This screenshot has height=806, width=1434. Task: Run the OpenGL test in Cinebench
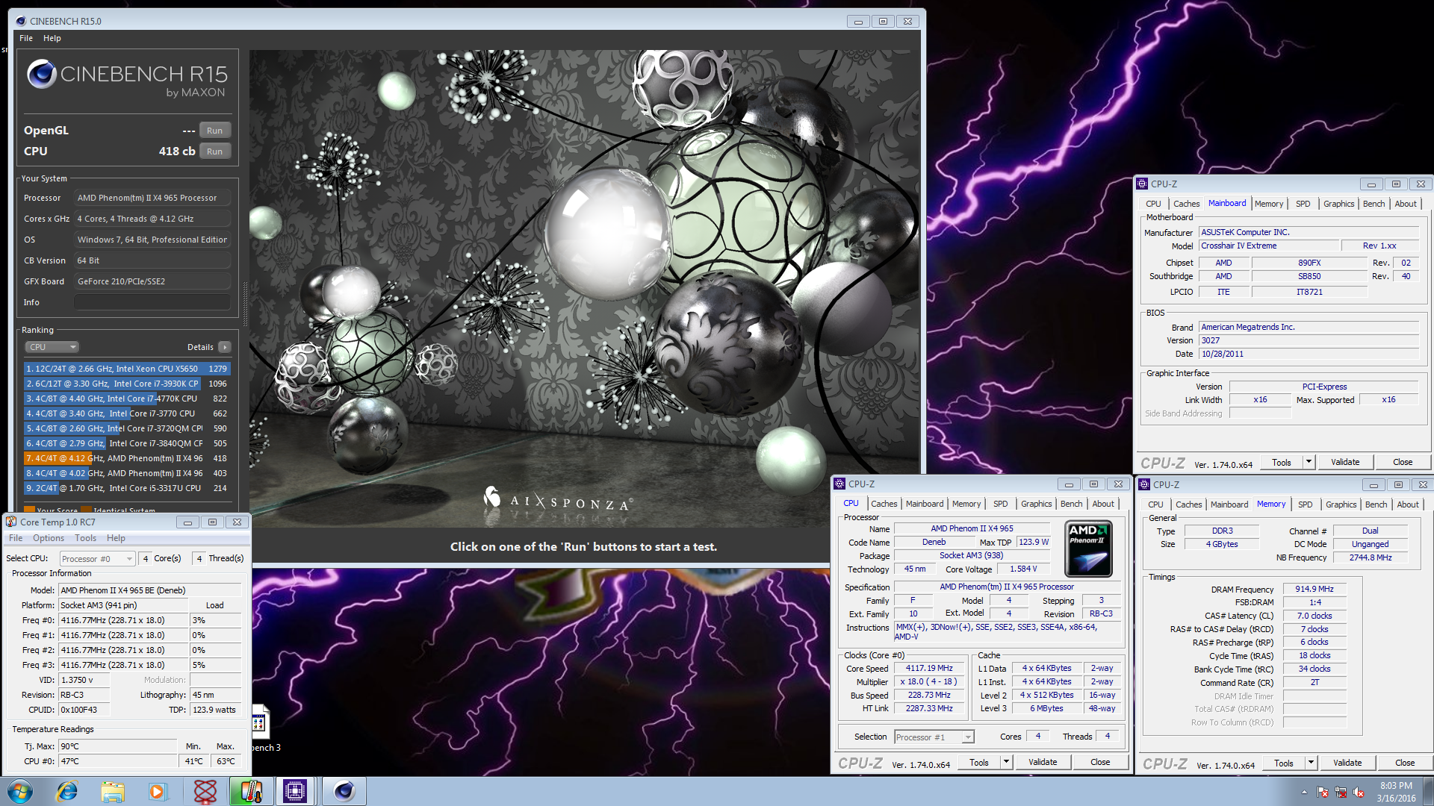click(214, 131)
